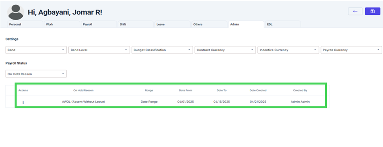Click the 04/15/2025 date cell

point(222,102)
